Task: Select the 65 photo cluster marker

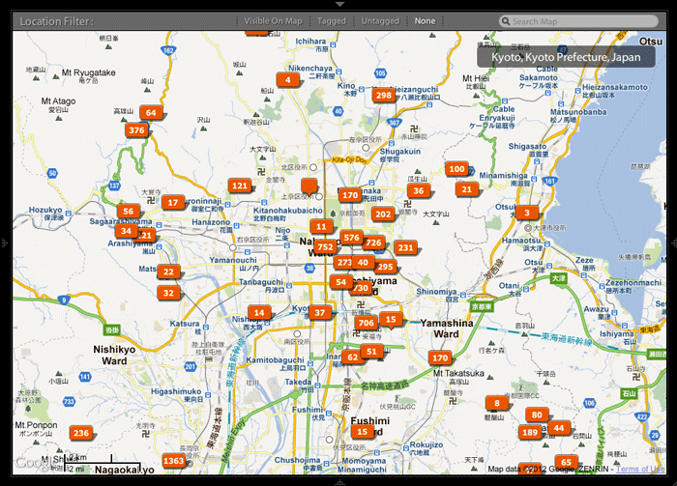Action: coord(567,462)
